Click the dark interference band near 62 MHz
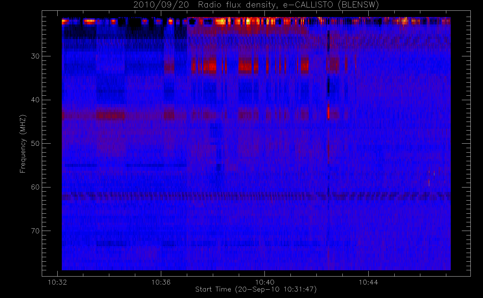This screenshot has width=483, height=298. pos(256,196)
